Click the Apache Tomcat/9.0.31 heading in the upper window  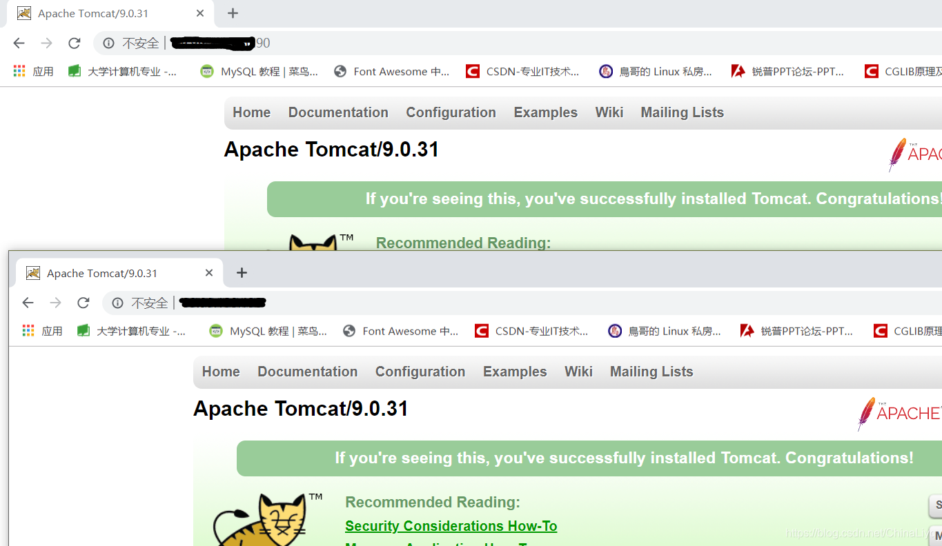(331, 150)
